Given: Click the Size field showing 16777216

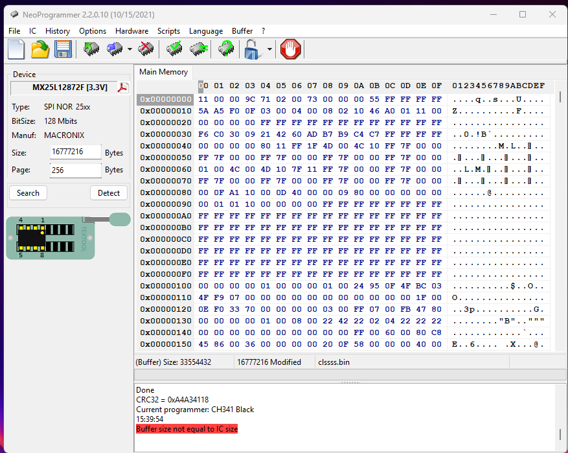Looking at the screenshot, I should (75, 152).
